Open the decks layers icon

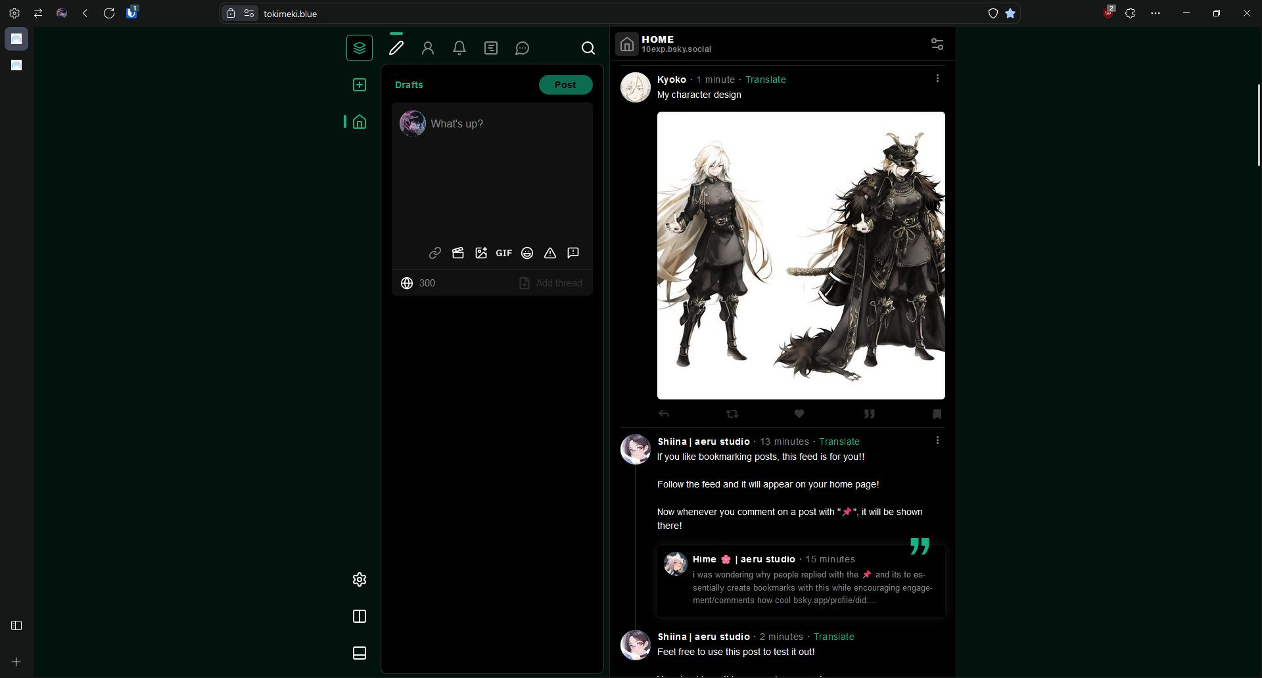click(360, 48)
